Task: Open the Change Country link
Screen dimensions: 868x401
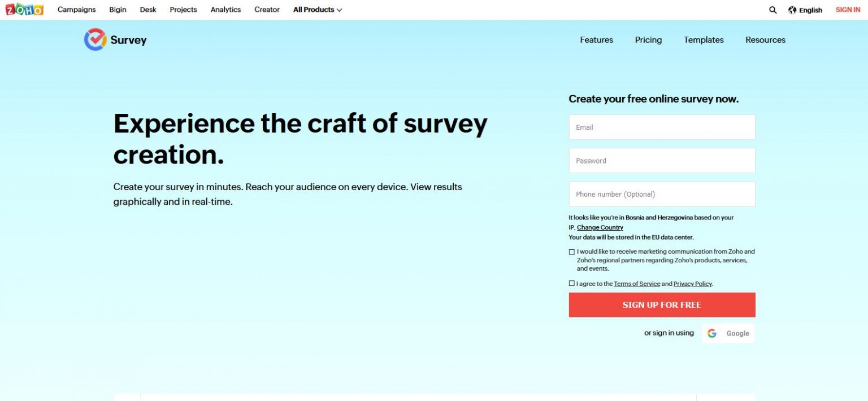Action: pyautogui.click(x=600, y=227)
